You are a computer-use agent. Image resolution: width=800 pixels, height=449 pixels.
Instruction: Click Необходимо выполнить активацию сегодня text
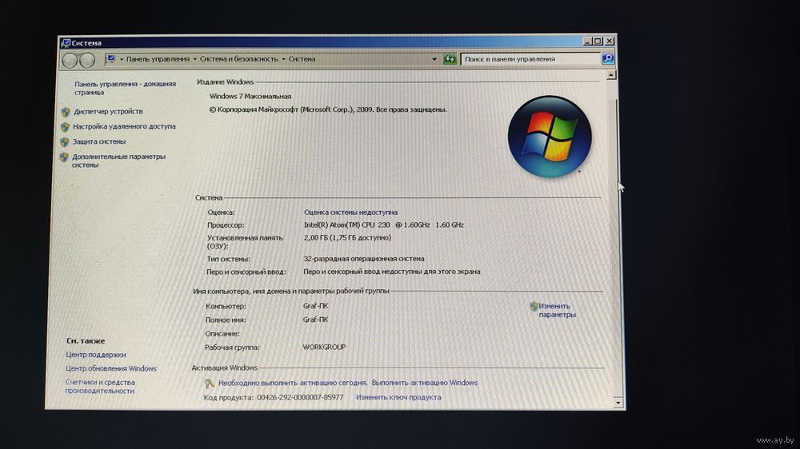293,382
